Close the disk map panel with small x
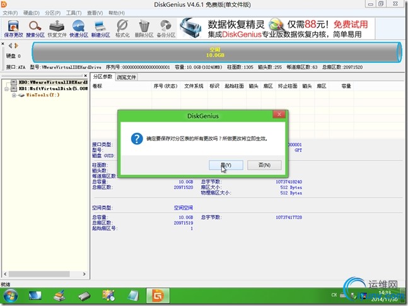Viewport: 408px width, 306px height. [3, 43]
